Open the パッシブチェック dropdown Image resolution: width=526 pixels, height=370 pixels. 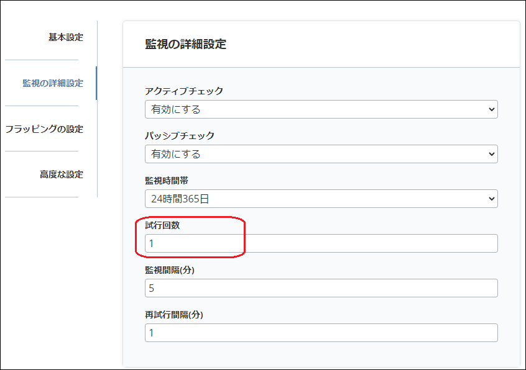321,153
